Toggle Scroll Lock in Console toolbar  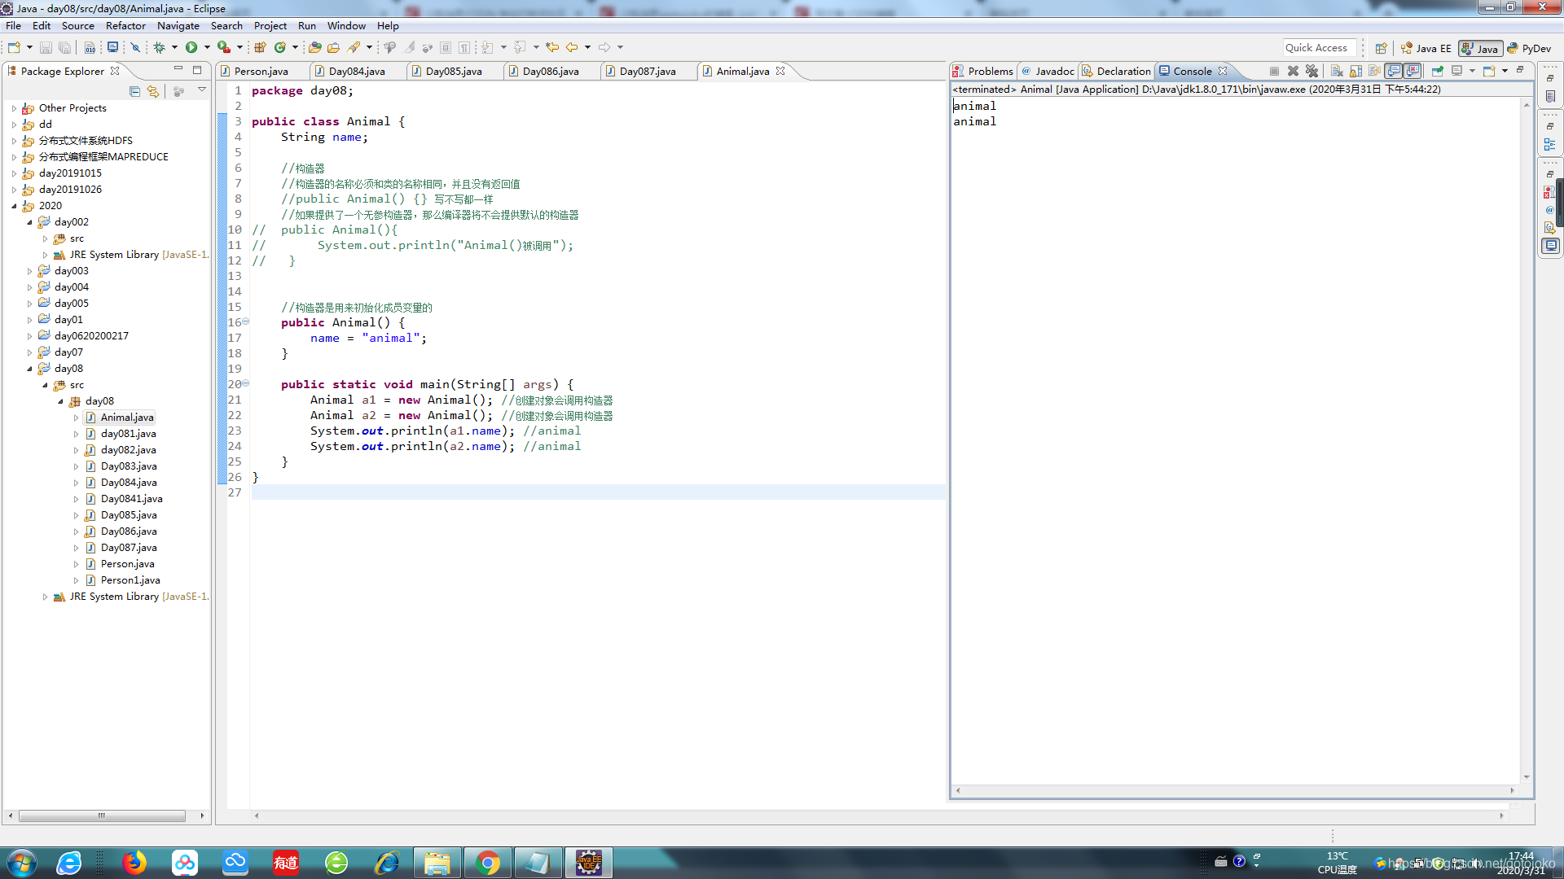[x=1356, y=72]
